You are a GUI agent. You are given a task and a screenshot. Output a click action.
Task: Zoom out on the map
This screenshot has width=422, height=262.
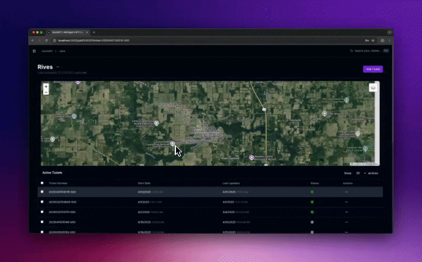[x=46, y=92]
